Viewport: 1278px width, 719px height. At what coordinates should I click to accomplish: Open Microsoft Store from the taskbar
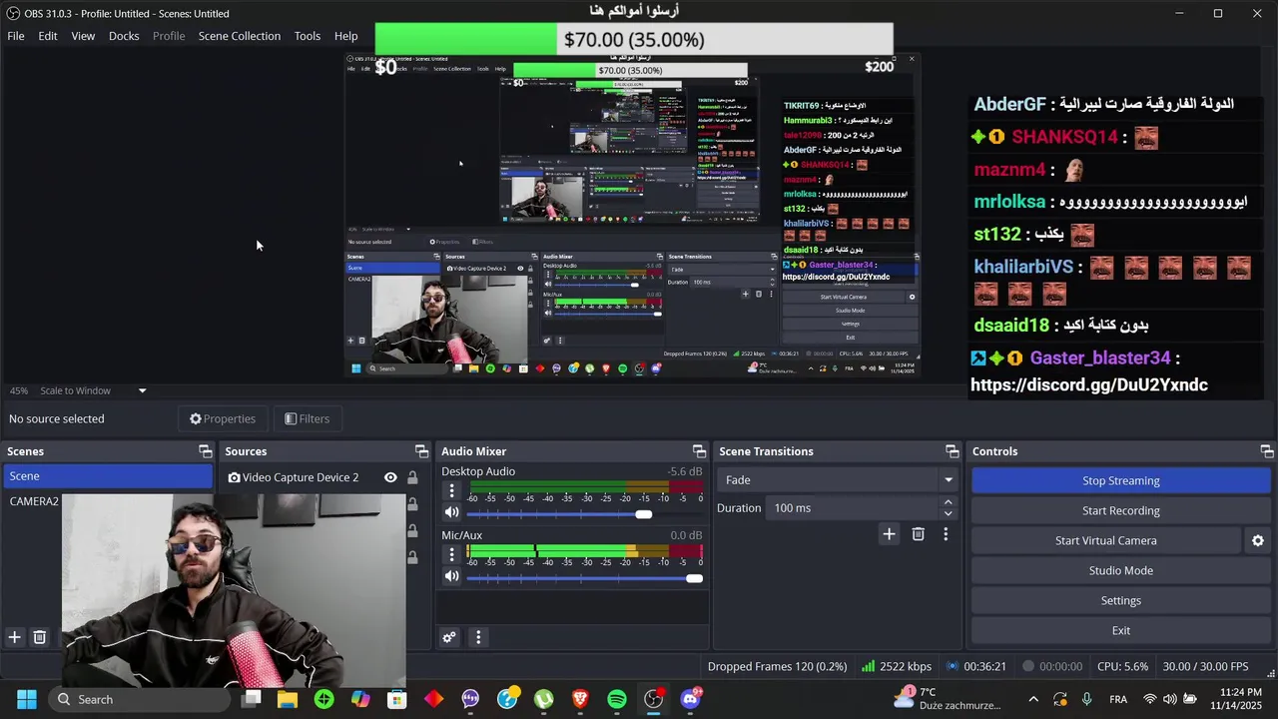click(397, 699)
